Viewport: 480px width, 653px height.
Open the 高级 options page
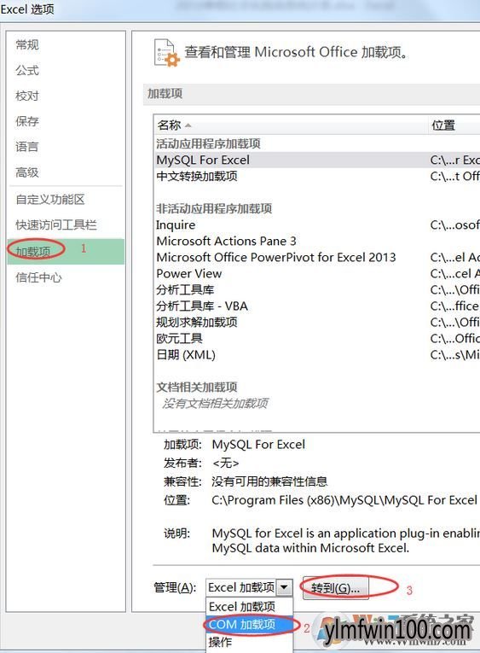[27, 172]
